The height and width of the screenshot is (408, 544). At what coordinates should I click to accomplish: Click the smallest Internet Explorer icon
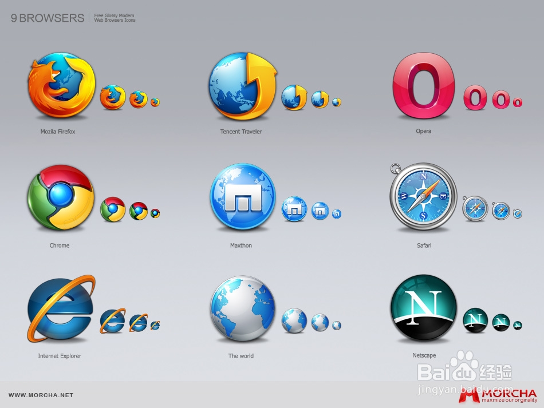pos(155,325)
